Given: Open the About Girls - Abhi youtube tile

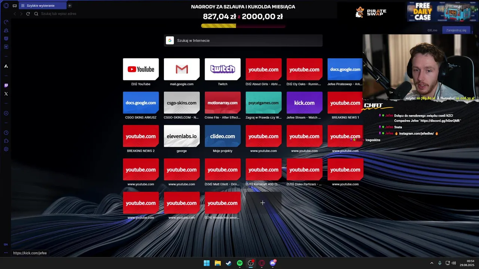Looking at the screenshot, I should coord(263,69).
